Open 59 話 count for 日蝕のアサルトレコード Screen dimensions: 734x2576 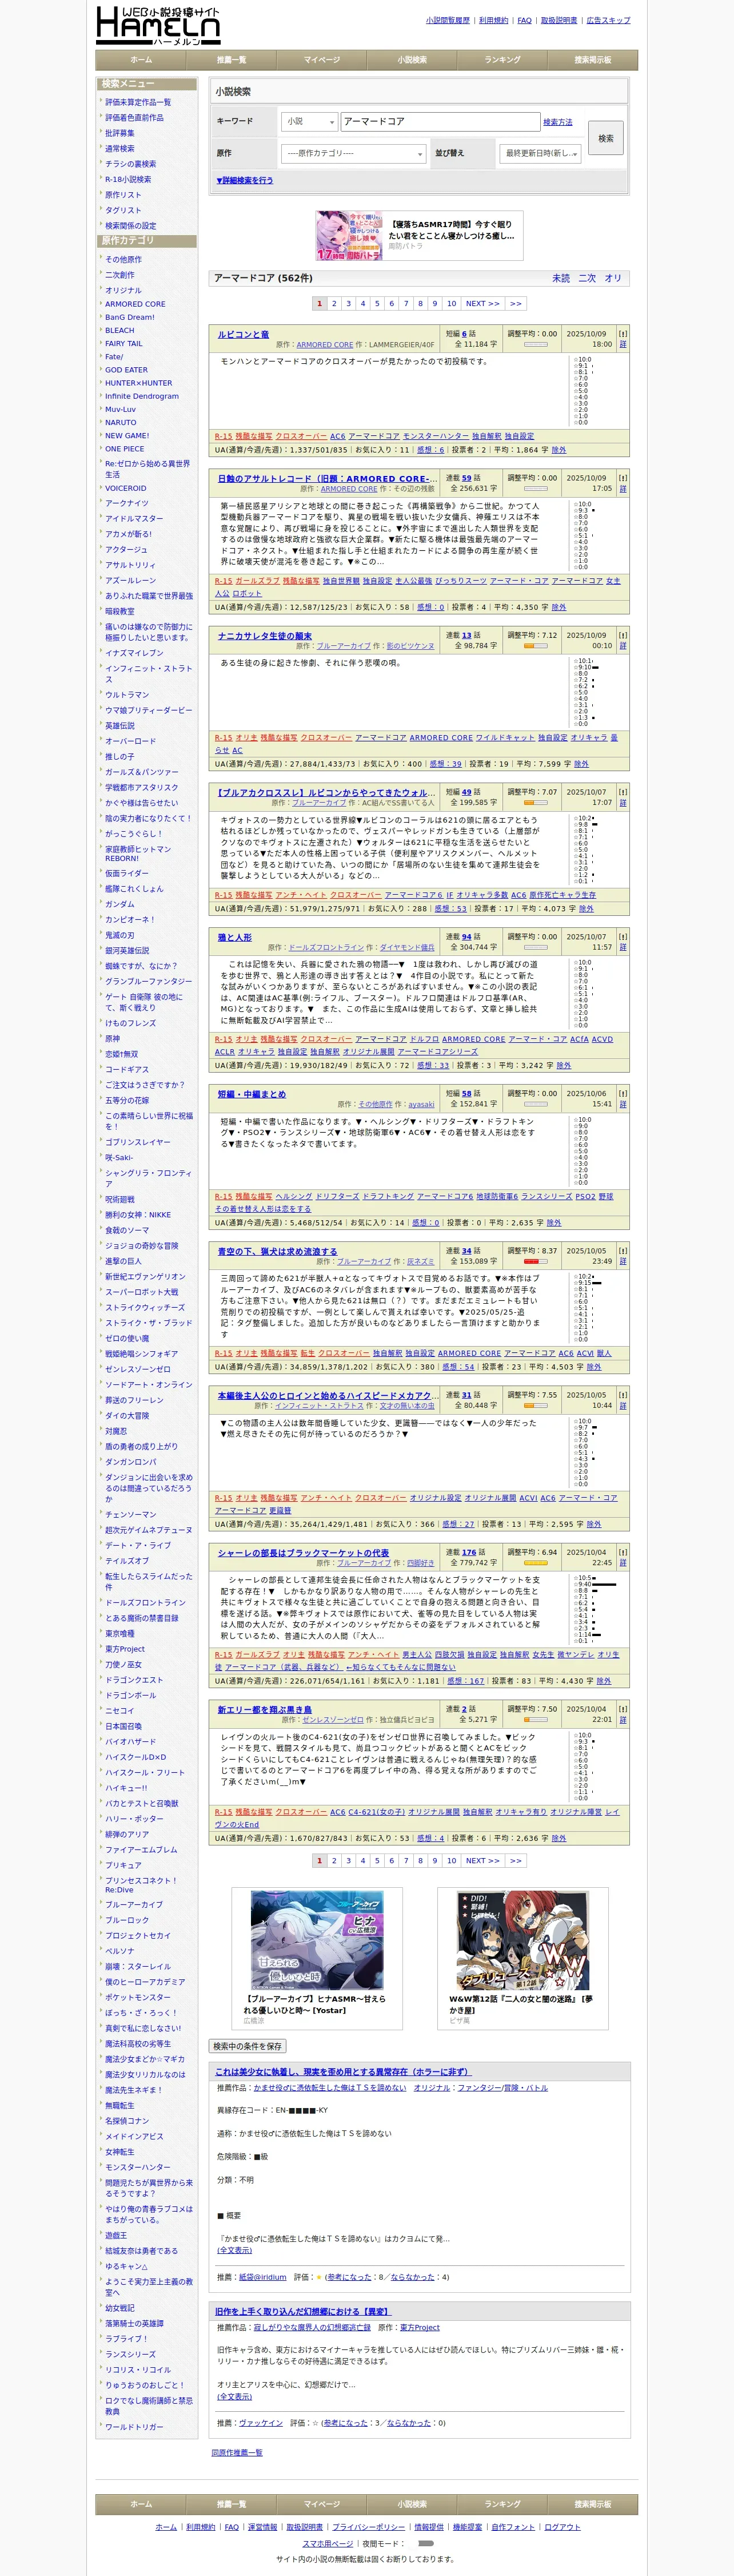tap(465, 478)
